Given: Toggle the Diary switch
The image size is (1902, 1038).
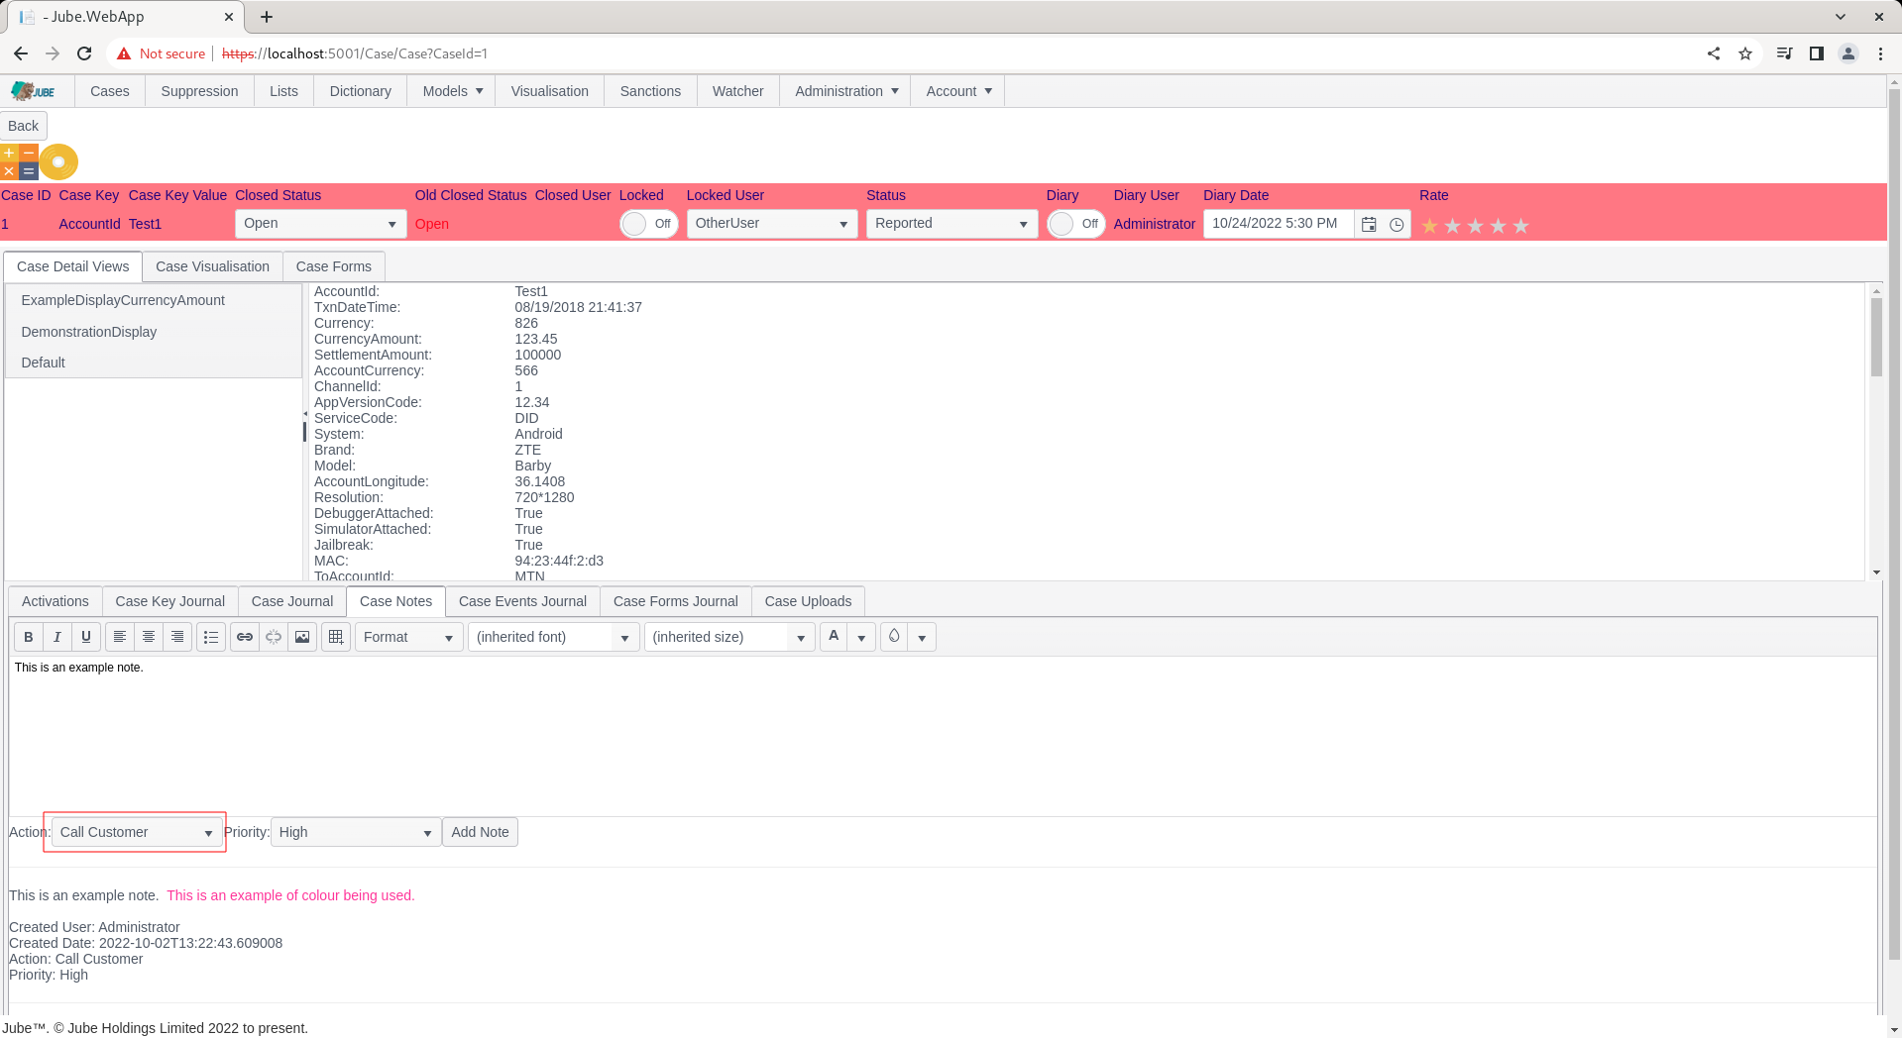Looking at the screenshot, I should coord(1076,224).
